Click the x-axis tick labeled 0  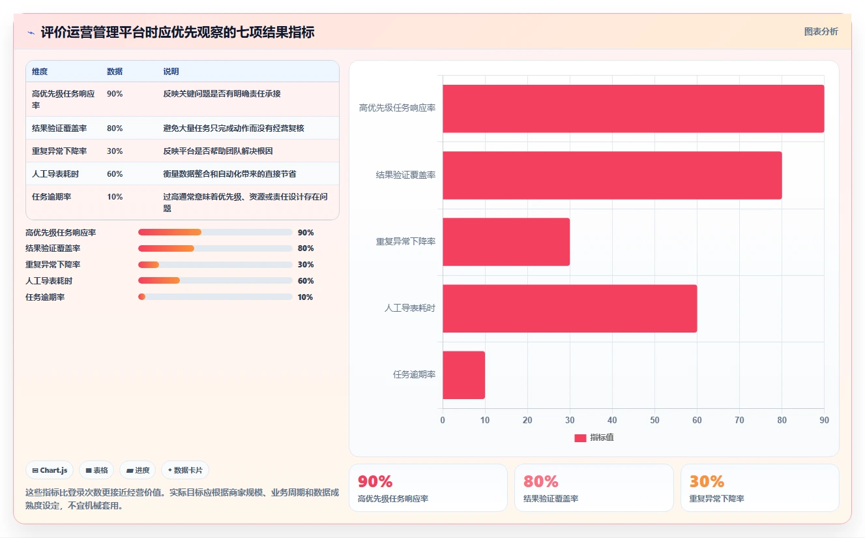click(443, 421)
